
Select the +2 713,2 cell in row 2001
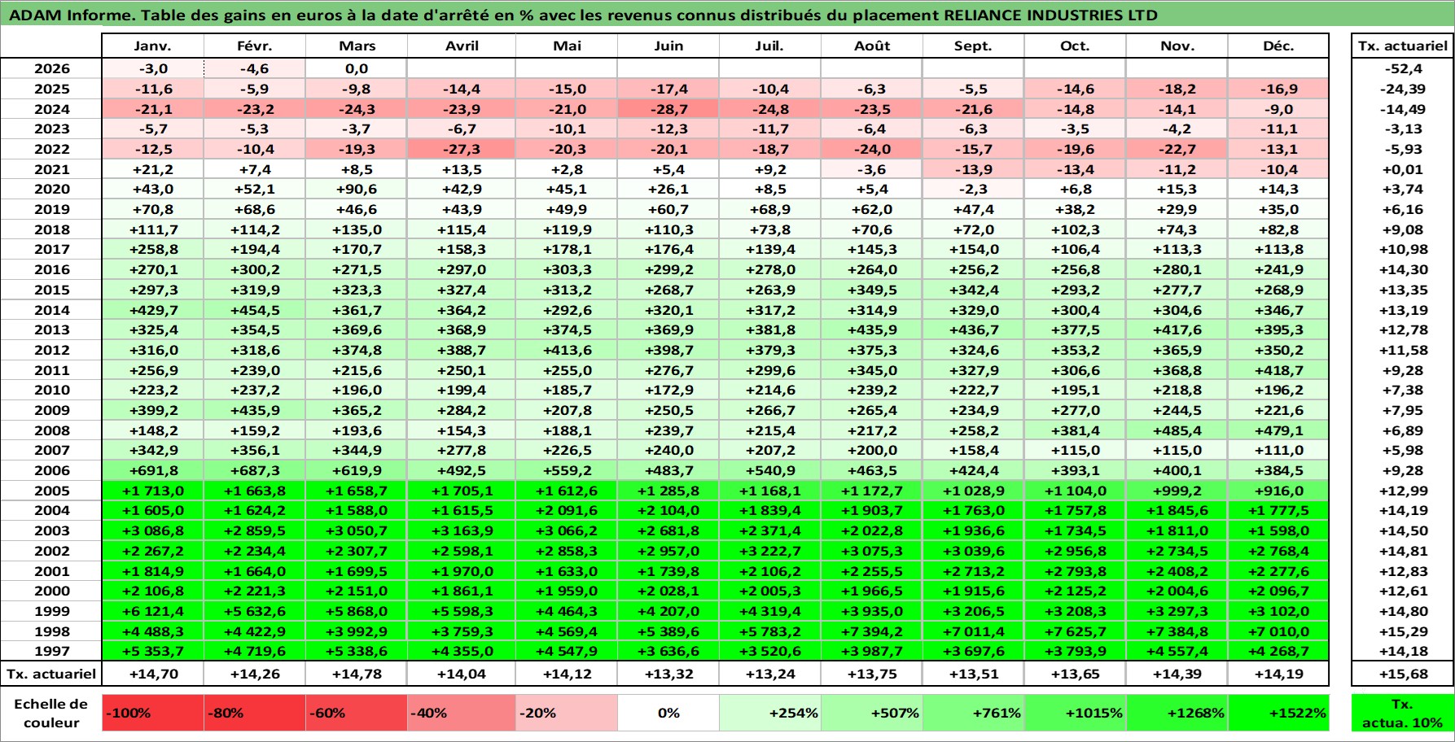coord(973,571)
